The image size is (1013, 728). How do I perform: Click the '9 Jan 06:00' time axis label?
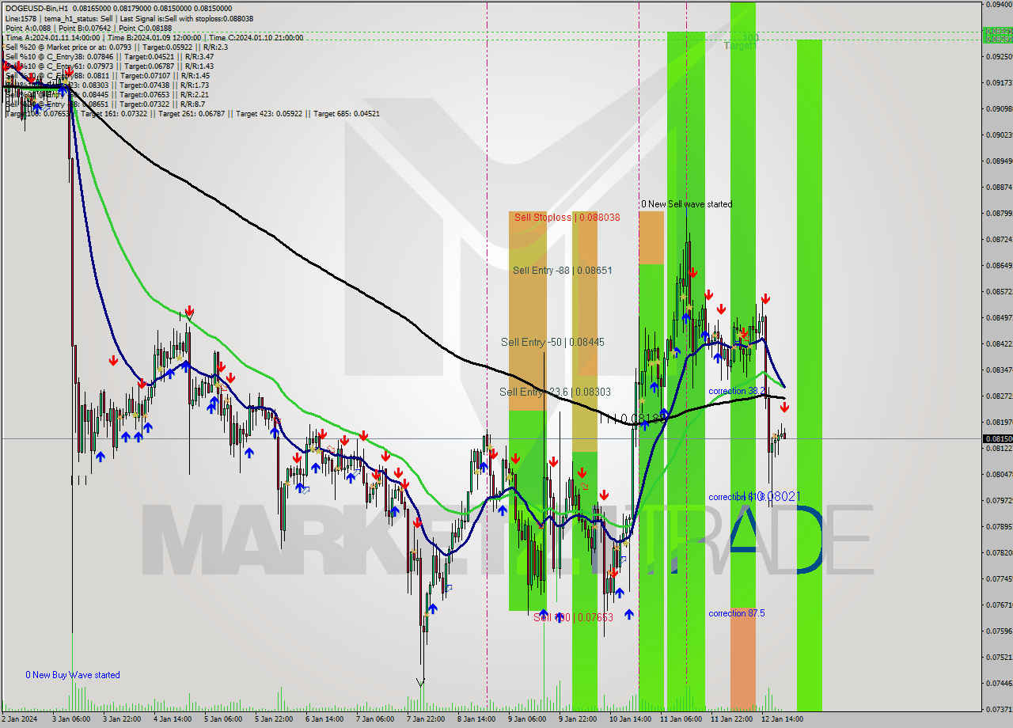click(x=527, y=719)
